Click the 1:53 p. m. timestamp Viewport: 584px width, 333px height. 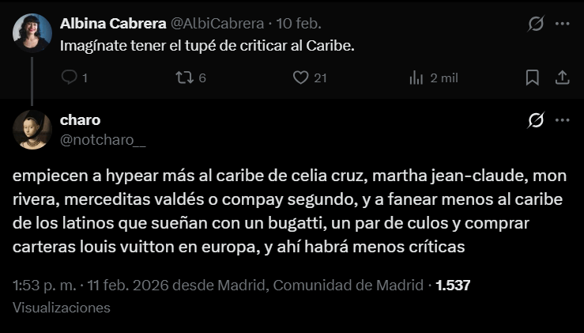click(43, 286)
